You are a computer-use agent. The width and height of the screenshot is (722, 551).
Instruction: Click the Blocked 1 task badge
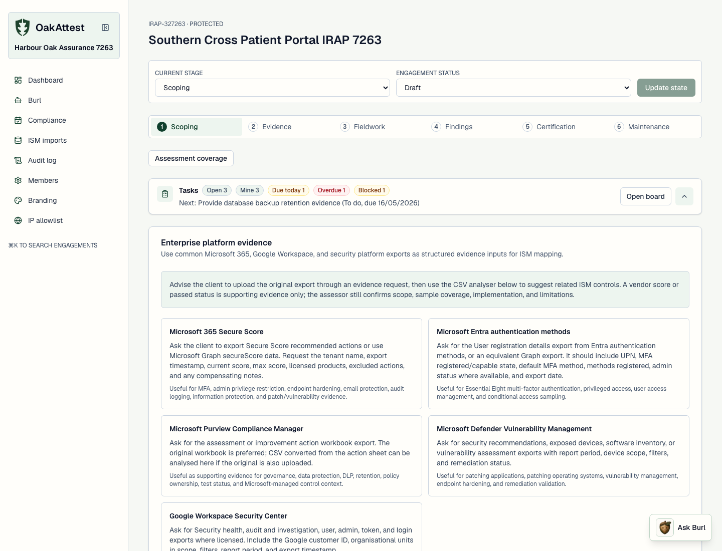(372, 190)
